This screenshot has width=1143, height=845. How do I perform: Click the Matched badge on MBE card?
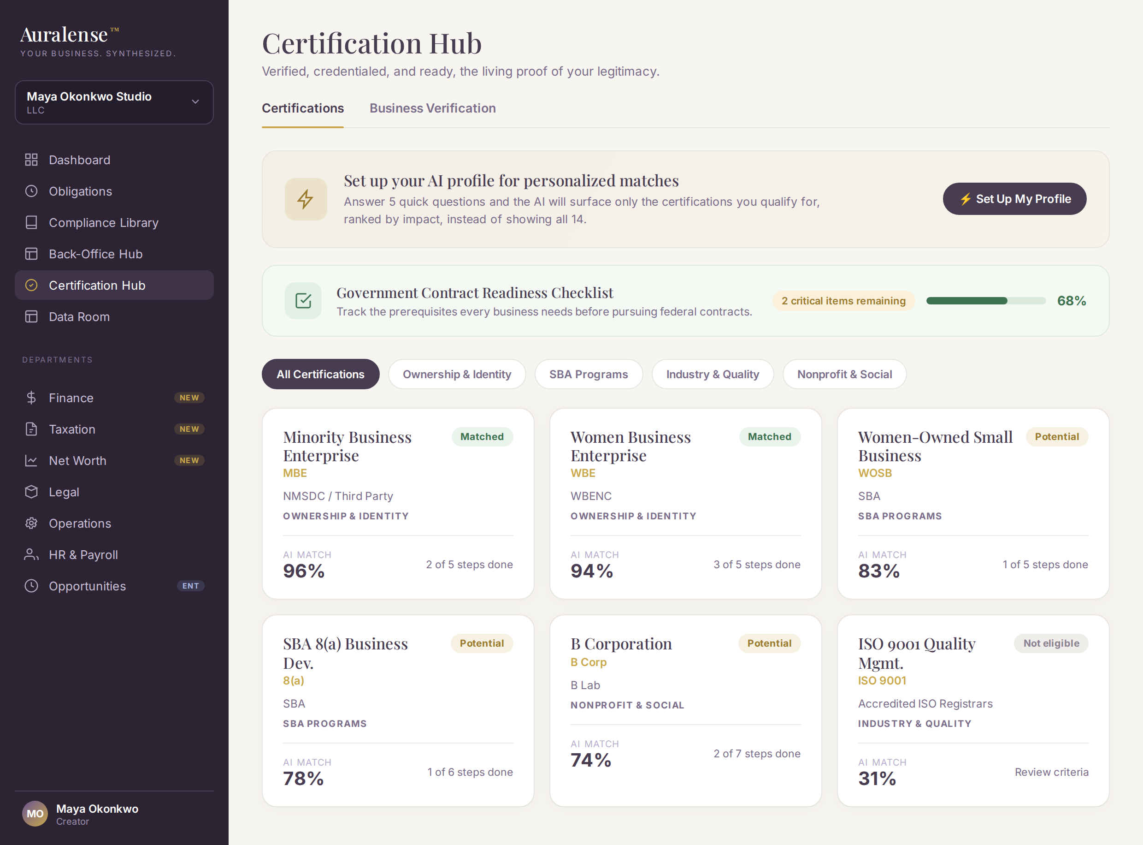click(x=482, y=437)
